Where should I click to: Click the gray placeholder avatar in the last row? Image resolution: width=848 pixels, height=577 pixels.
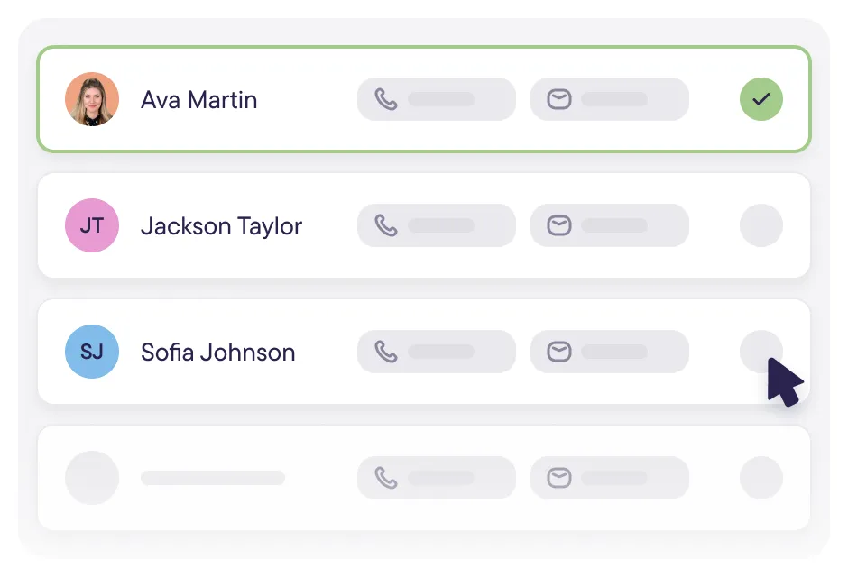pos(92,478)
